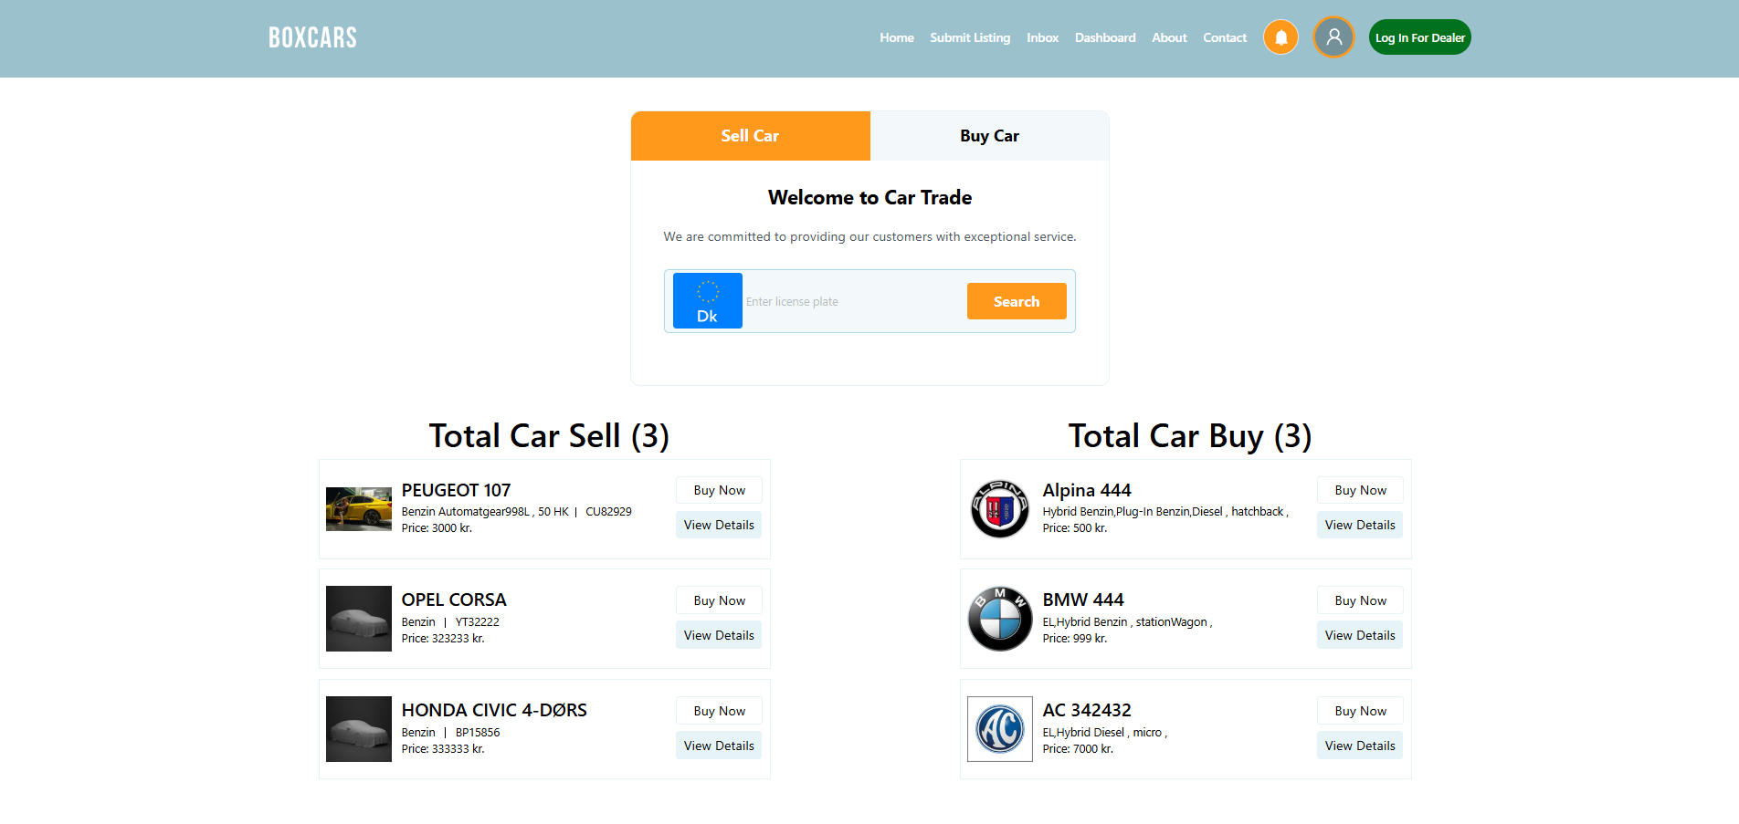This screenshot has width=1739, height=824.
Task: Click the Total Car Sell (3) heading
Action: [x=549, y=436]
